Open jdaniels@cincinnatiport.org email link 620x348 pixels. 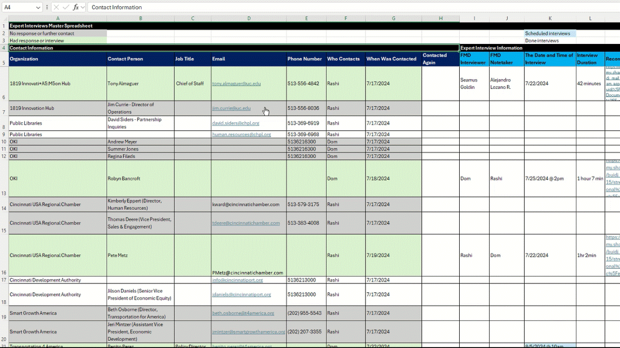click(241, 294)
